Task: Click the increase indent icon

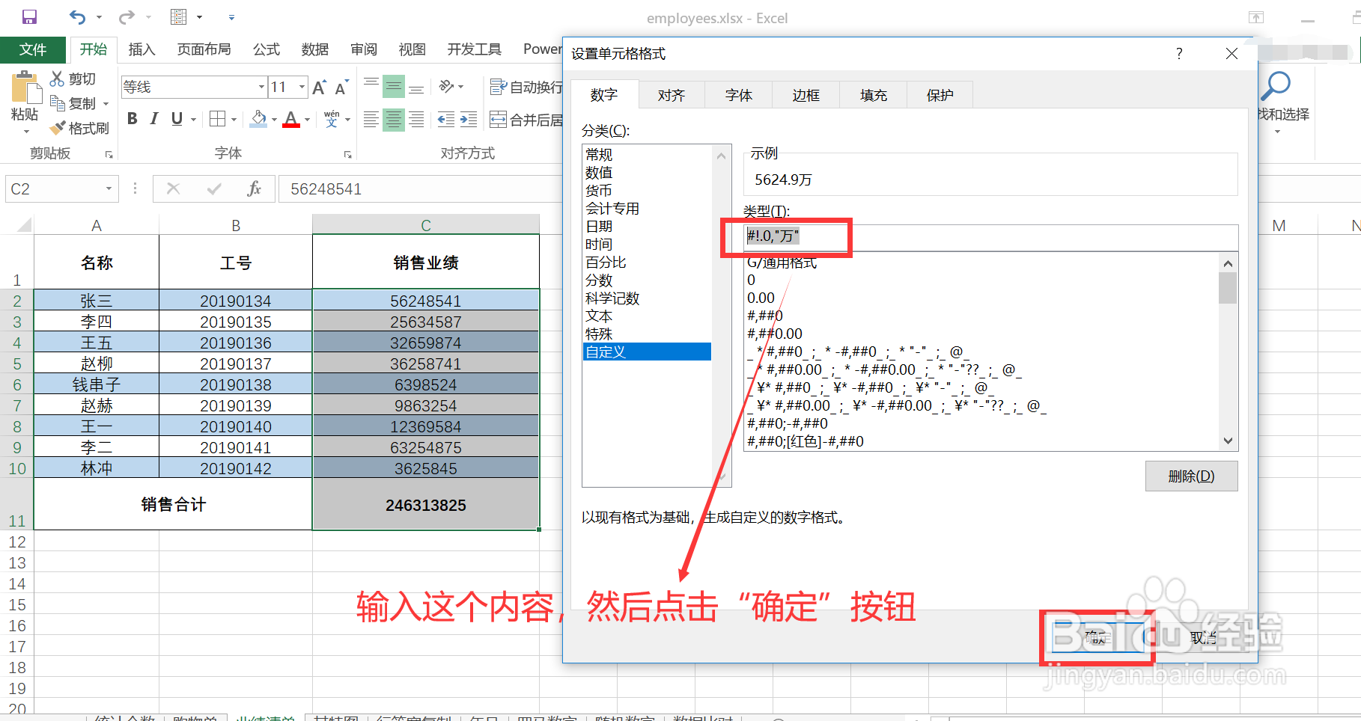Action: (469, 120)
